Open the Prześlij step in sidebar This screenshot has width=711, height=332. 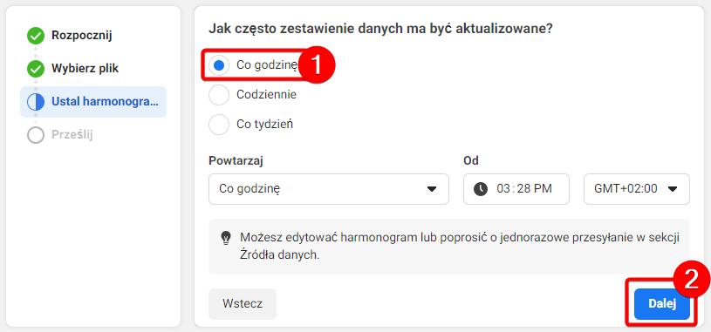72,135
